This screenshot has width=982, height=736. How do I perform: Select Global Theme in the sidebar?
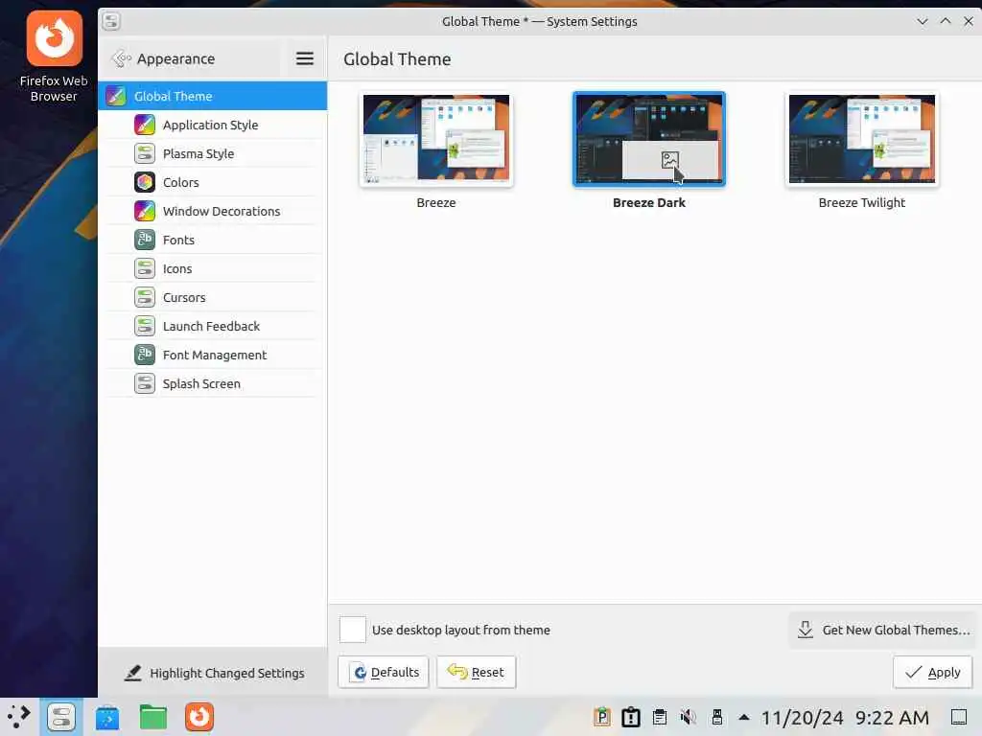[x=212, y=97]
